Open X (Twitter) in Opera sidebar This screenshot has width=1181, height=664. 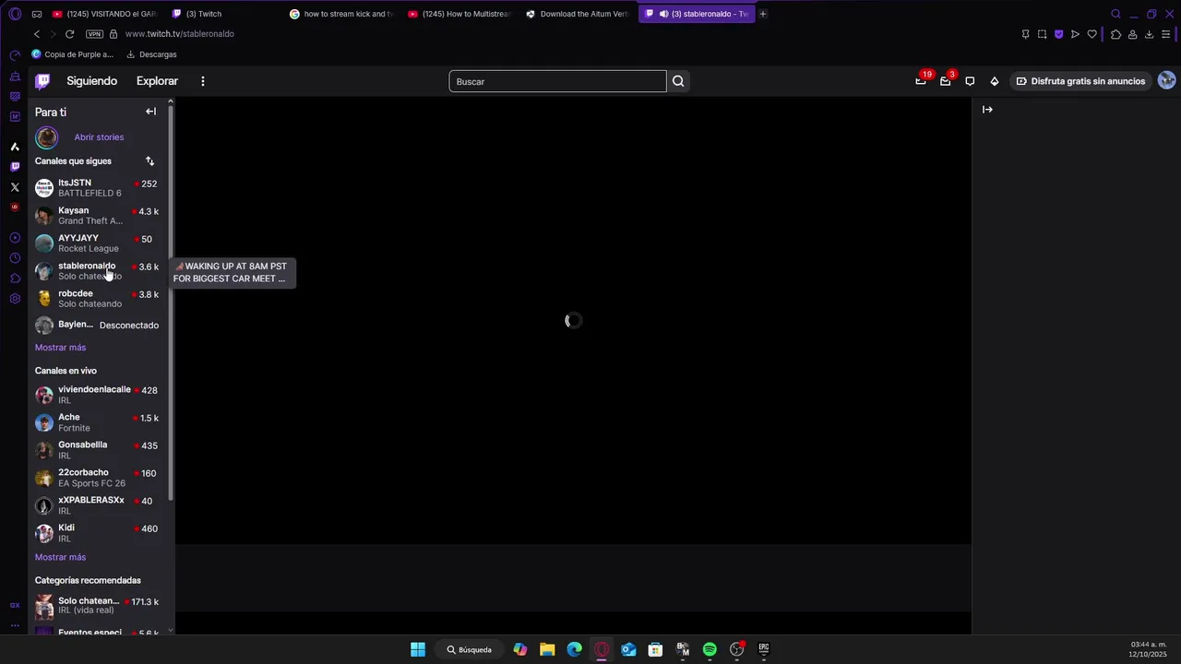click(15, 187)
